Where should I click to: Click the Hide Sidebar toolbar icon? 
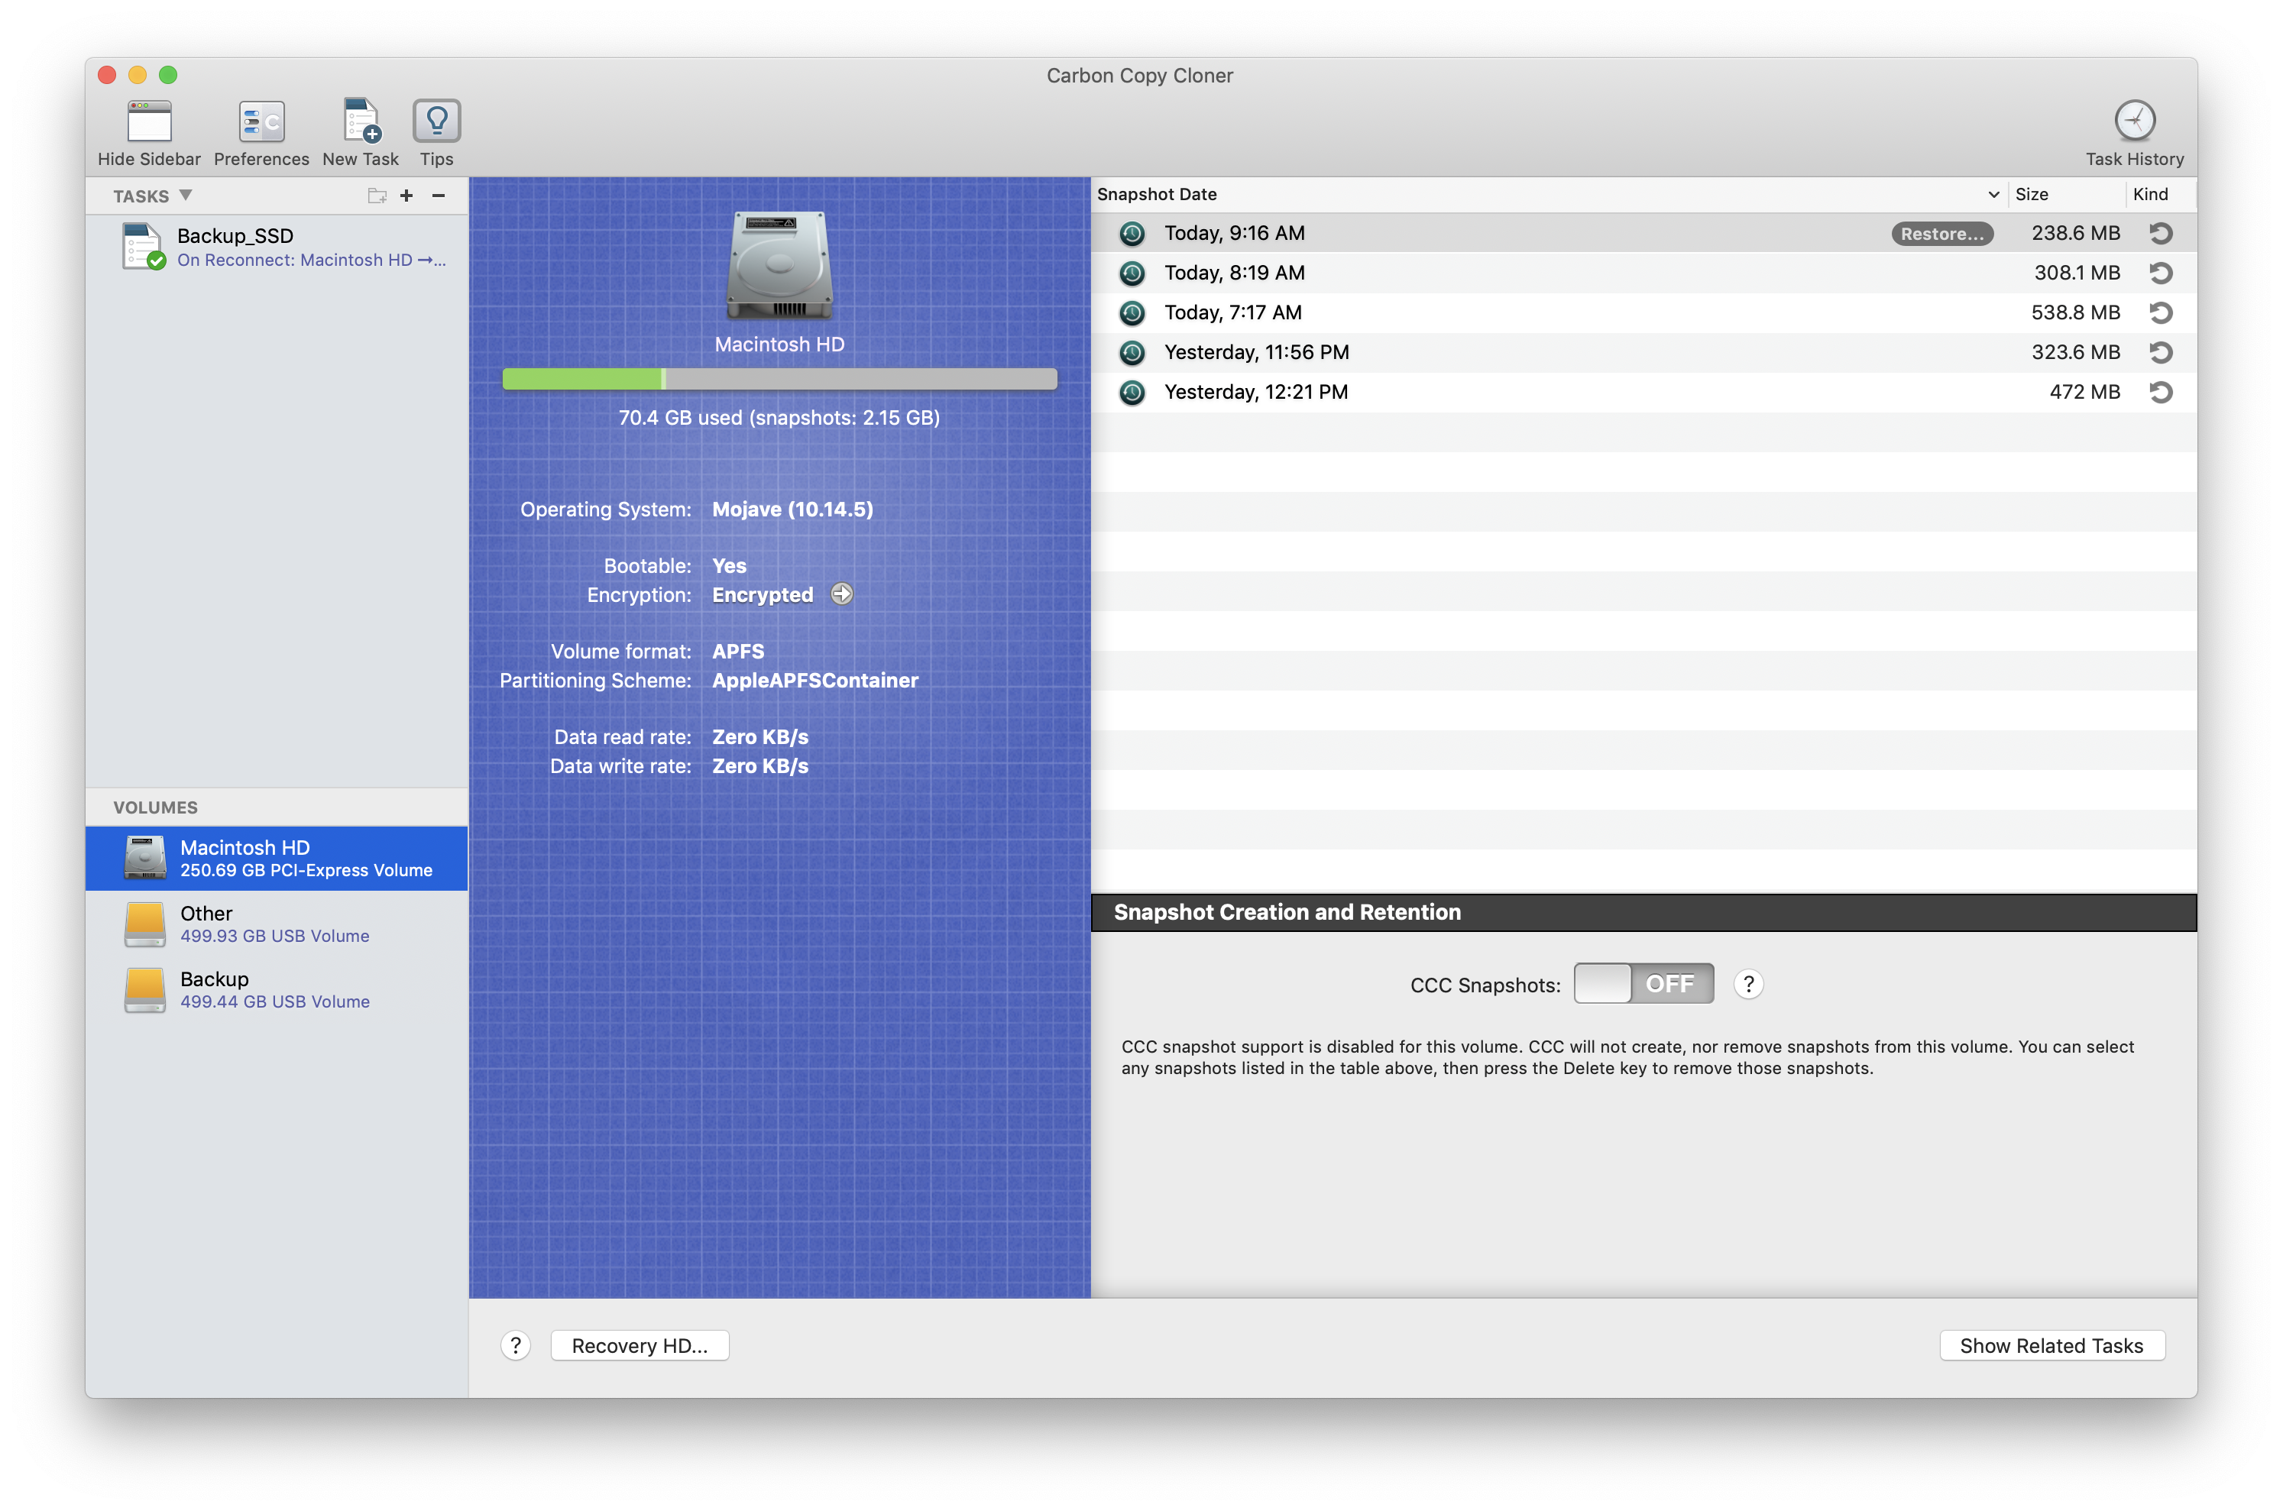click(150, 122)
